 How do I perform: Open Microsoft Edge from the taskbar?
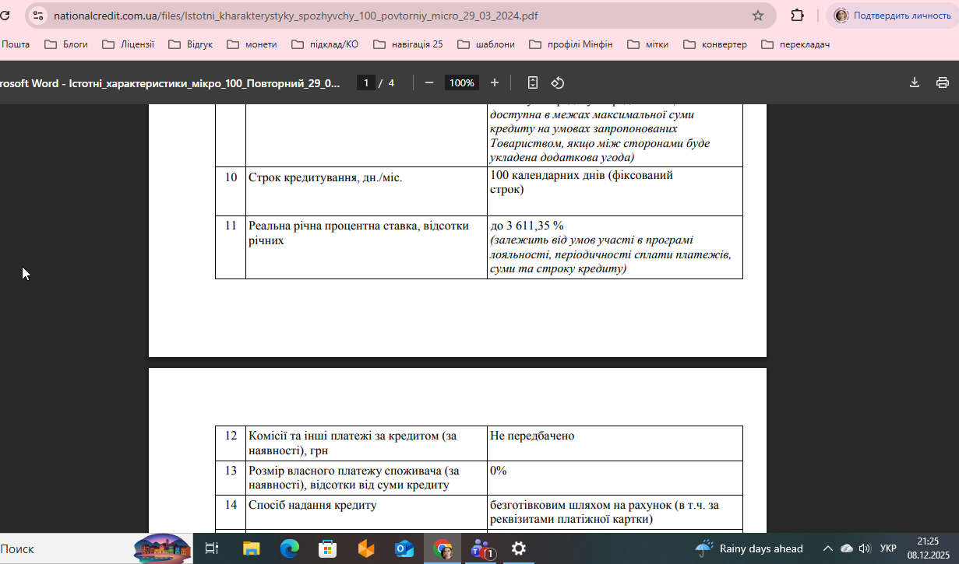289,548
